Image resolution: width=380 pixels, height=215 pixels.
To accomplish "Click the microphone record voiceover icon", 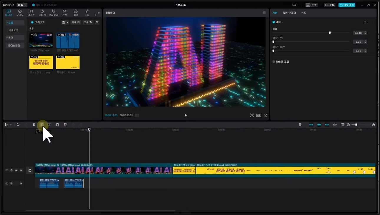I will [300, 125].
